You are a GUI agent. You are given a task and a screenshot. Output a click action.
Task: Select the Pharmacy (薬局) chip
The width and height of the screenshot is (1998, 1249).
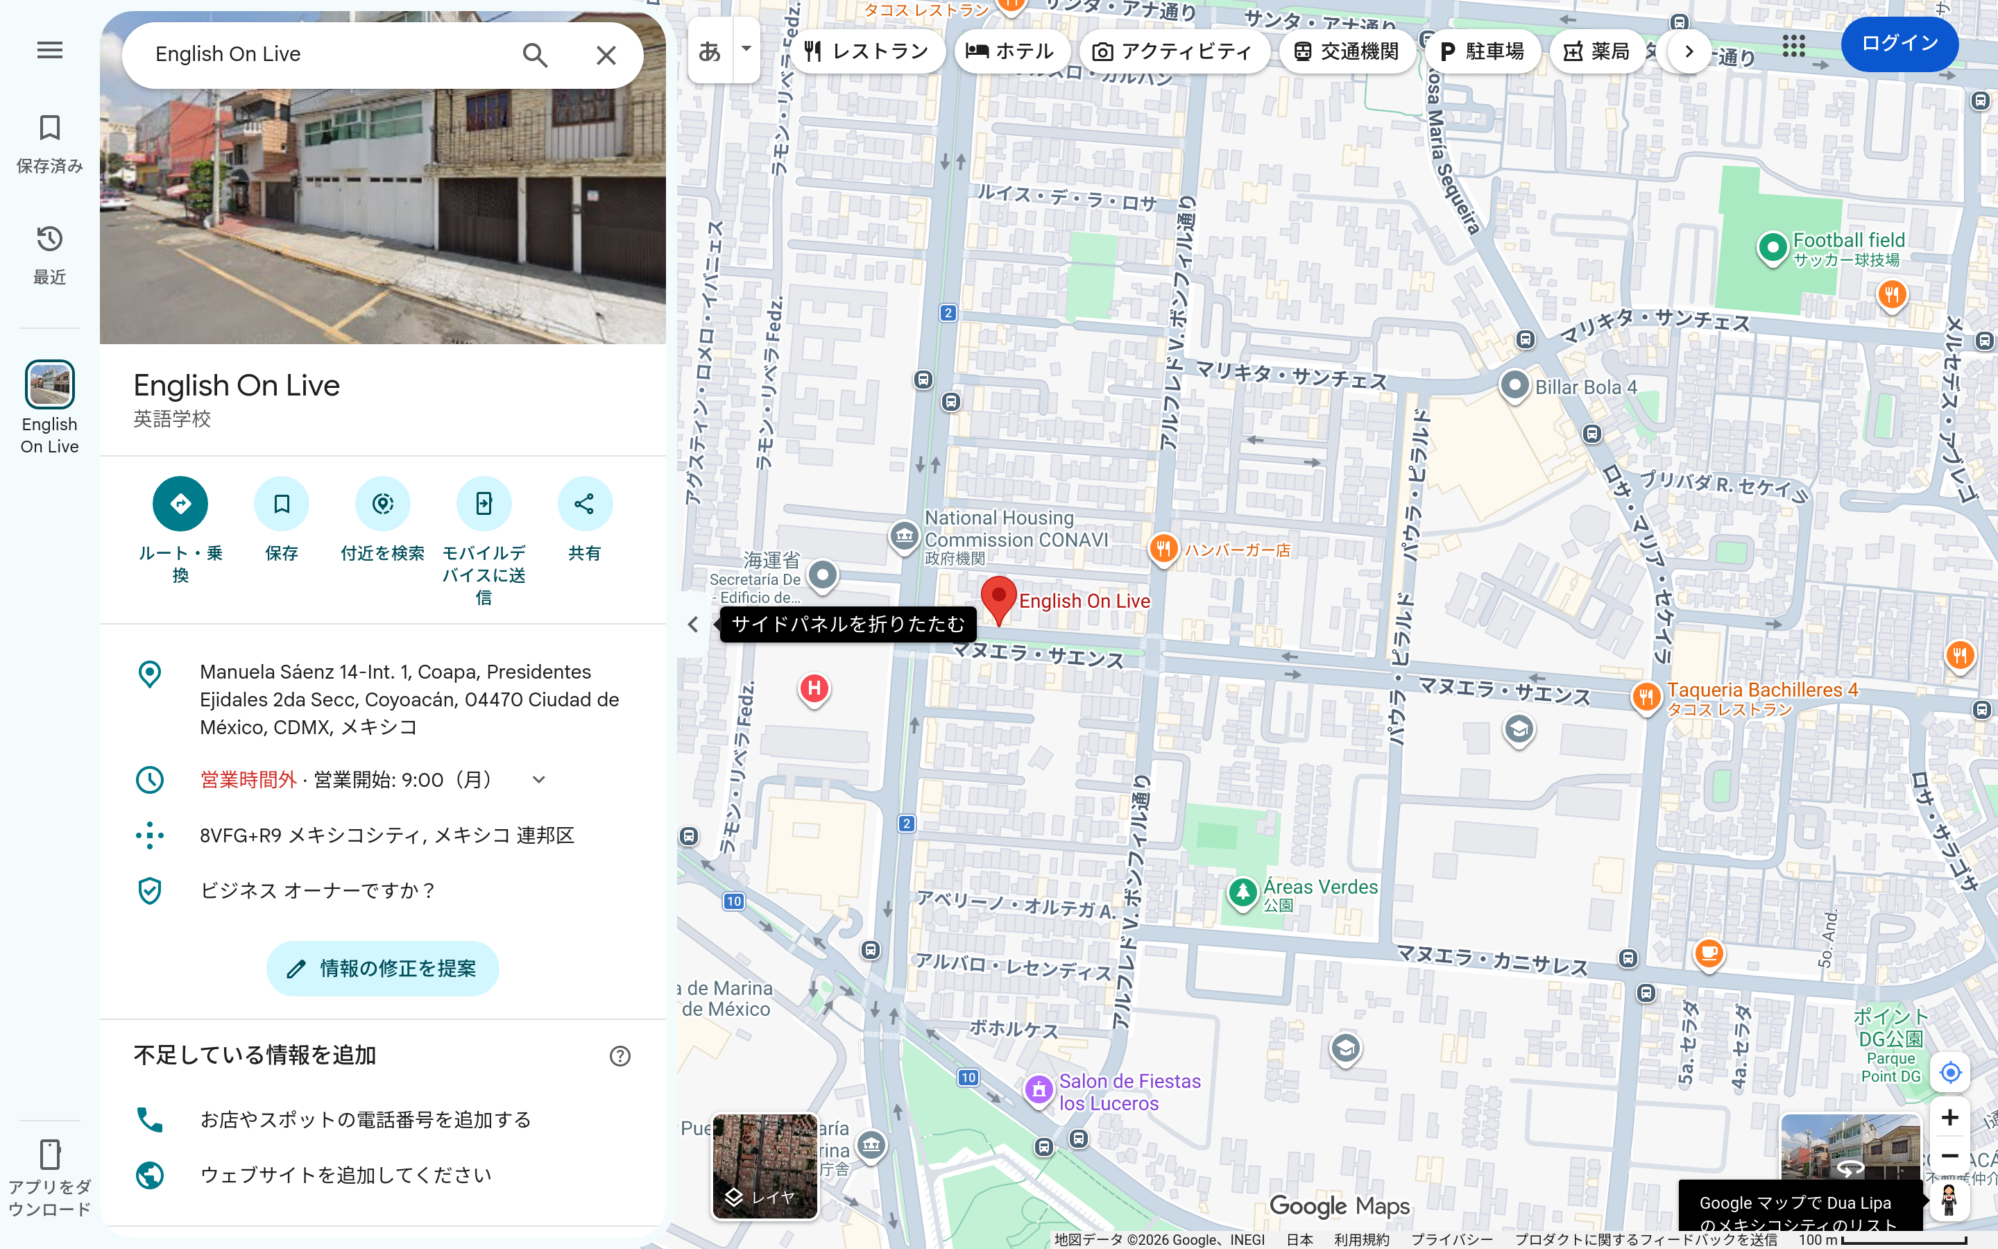[x=1597, y=51]
